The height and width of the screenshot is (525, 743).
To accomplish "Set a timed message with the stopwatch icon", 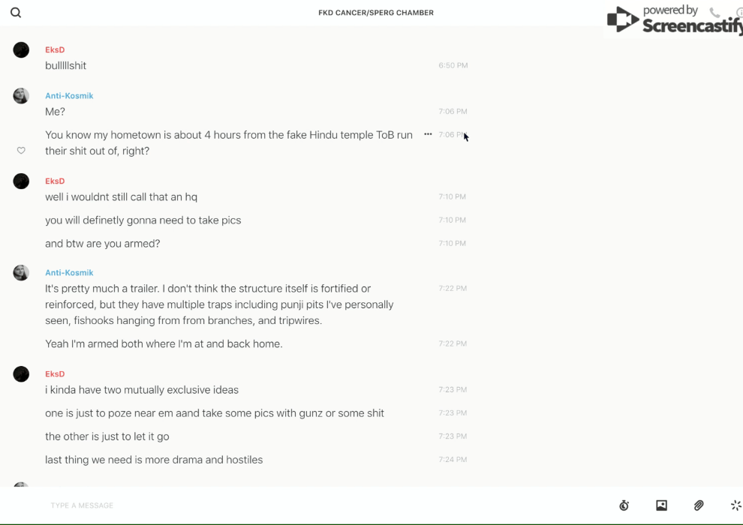I will pyautogui.click(x=624, y=505).
